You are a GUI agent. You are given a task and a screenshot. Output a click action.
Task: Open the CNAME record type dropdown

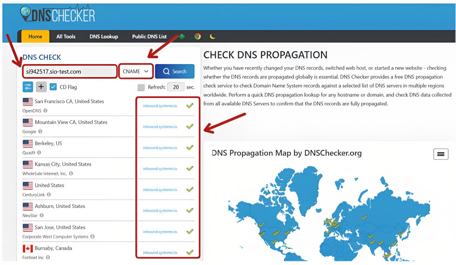coord(136,71)
